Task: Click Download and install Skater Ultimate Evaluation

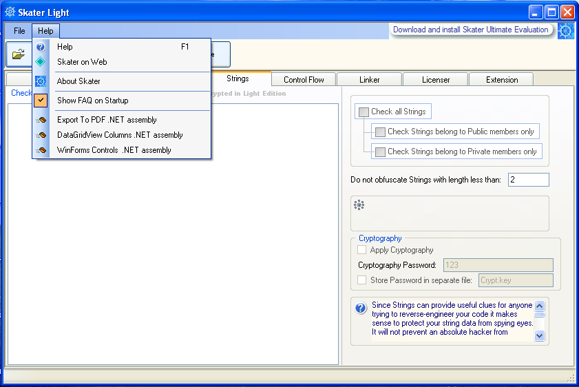Action: click(470, 30)
